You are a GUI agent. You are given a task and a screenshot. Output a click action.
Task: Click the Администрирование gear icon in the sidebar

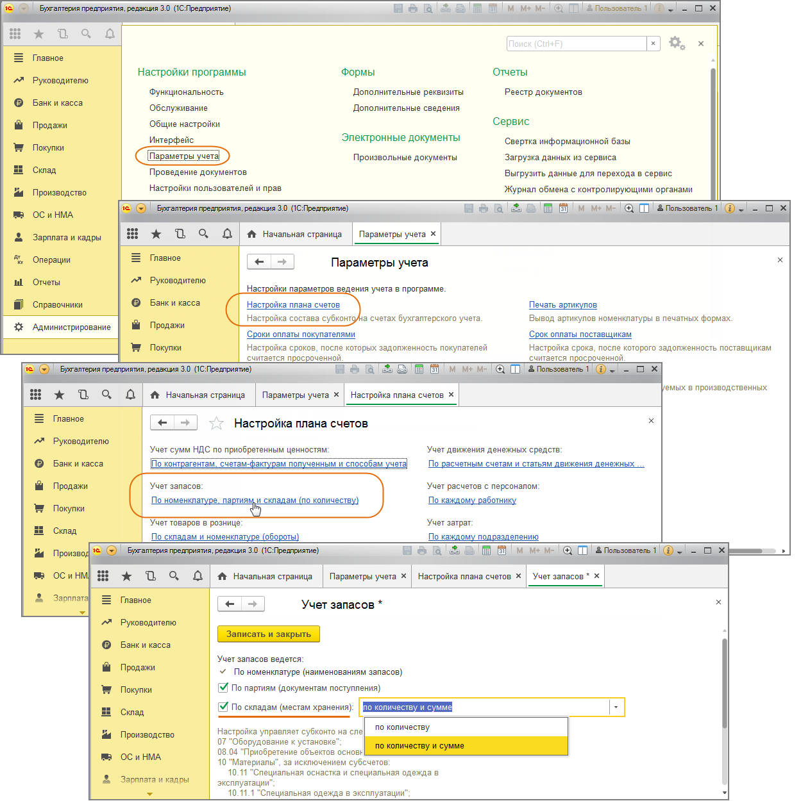[x=19, y=327]
